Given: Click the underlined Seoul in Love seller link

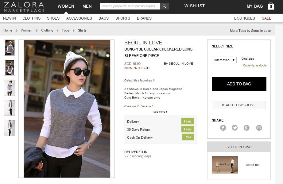Looking at the screenshot, I should 181,64.
